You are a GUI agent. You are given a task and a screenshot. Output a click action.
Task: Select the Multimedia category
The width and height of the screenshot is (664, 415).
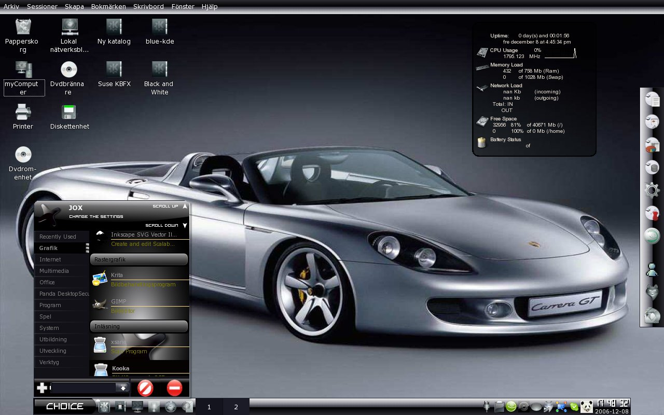(61, 271)
